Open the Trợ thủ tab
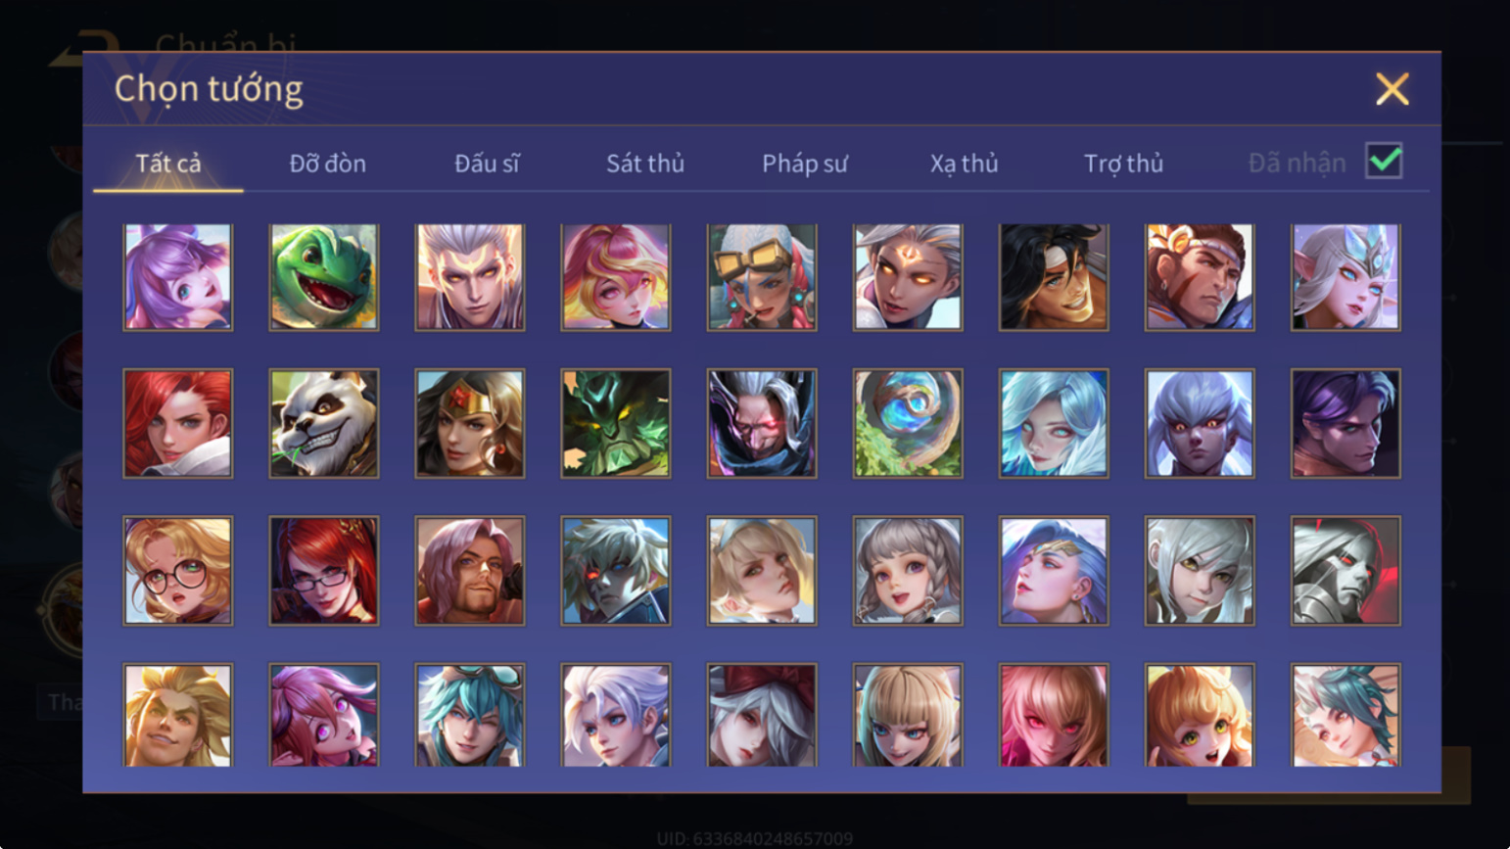Screen dimensions: 1510x849 [x=1123, y=164]
